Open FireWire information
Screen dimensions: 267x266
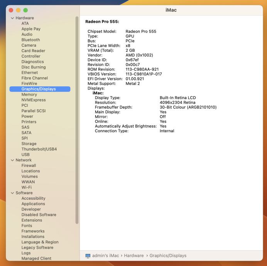click(29, 83)
